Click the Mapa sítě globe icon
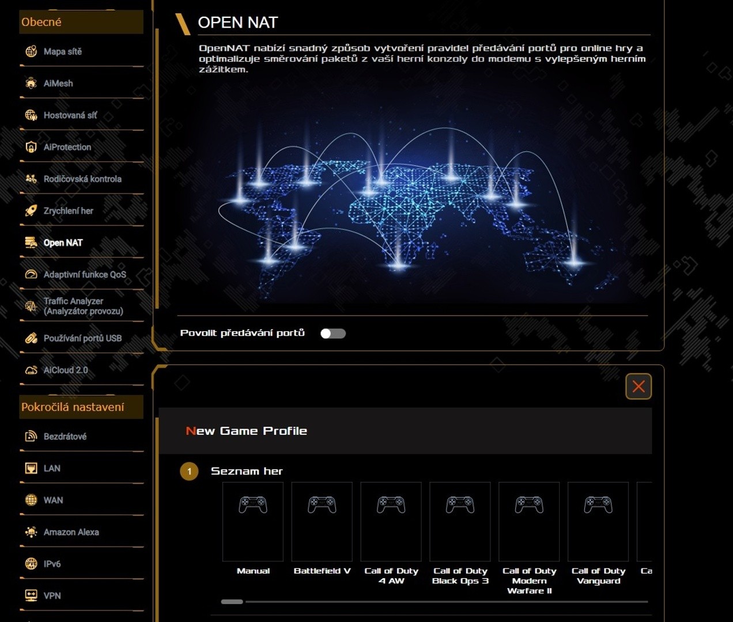733x622 pixels. [x=31, y=52]
